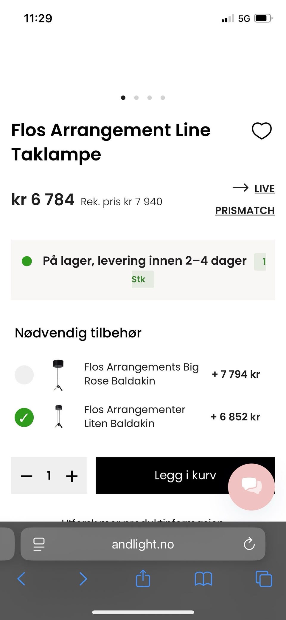Screen dimensions: 286x620
Task: Select Flos Arrangements Big Rose Baldakin option
Action: (x=24, y=375)
